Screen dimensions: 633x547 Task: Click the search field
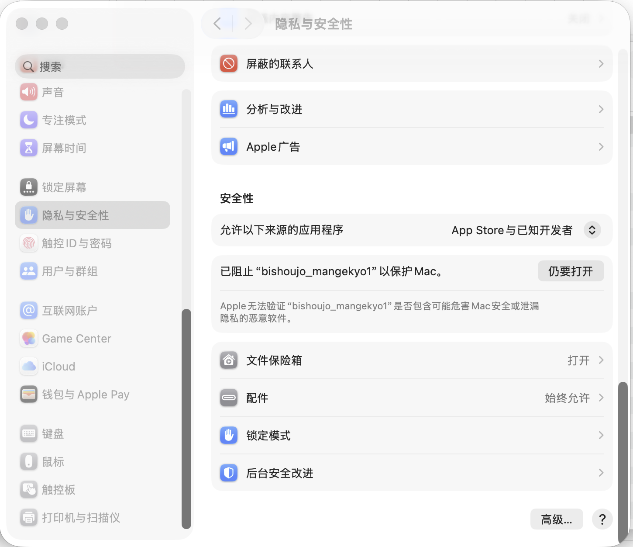(100, 66)
